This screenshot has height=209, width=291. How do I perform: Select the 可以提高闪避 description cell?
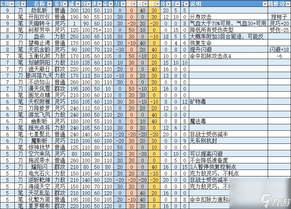(x=228, y=154)
